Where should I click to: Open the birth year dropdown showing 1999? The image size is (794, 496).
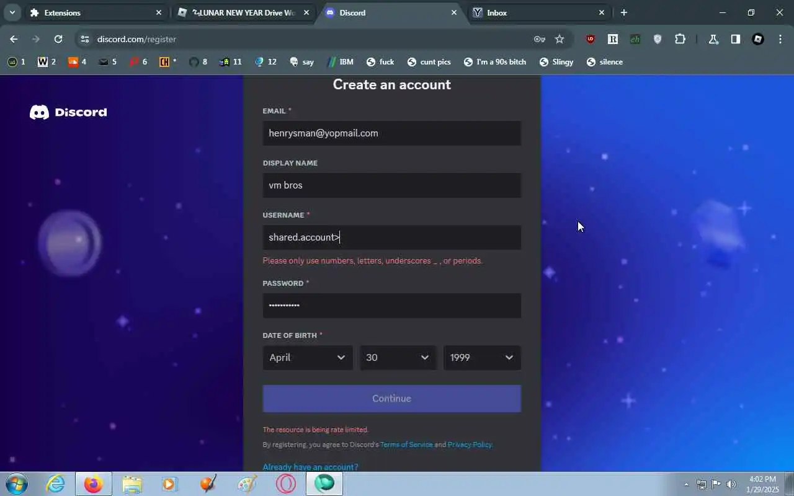pos(482,358)
